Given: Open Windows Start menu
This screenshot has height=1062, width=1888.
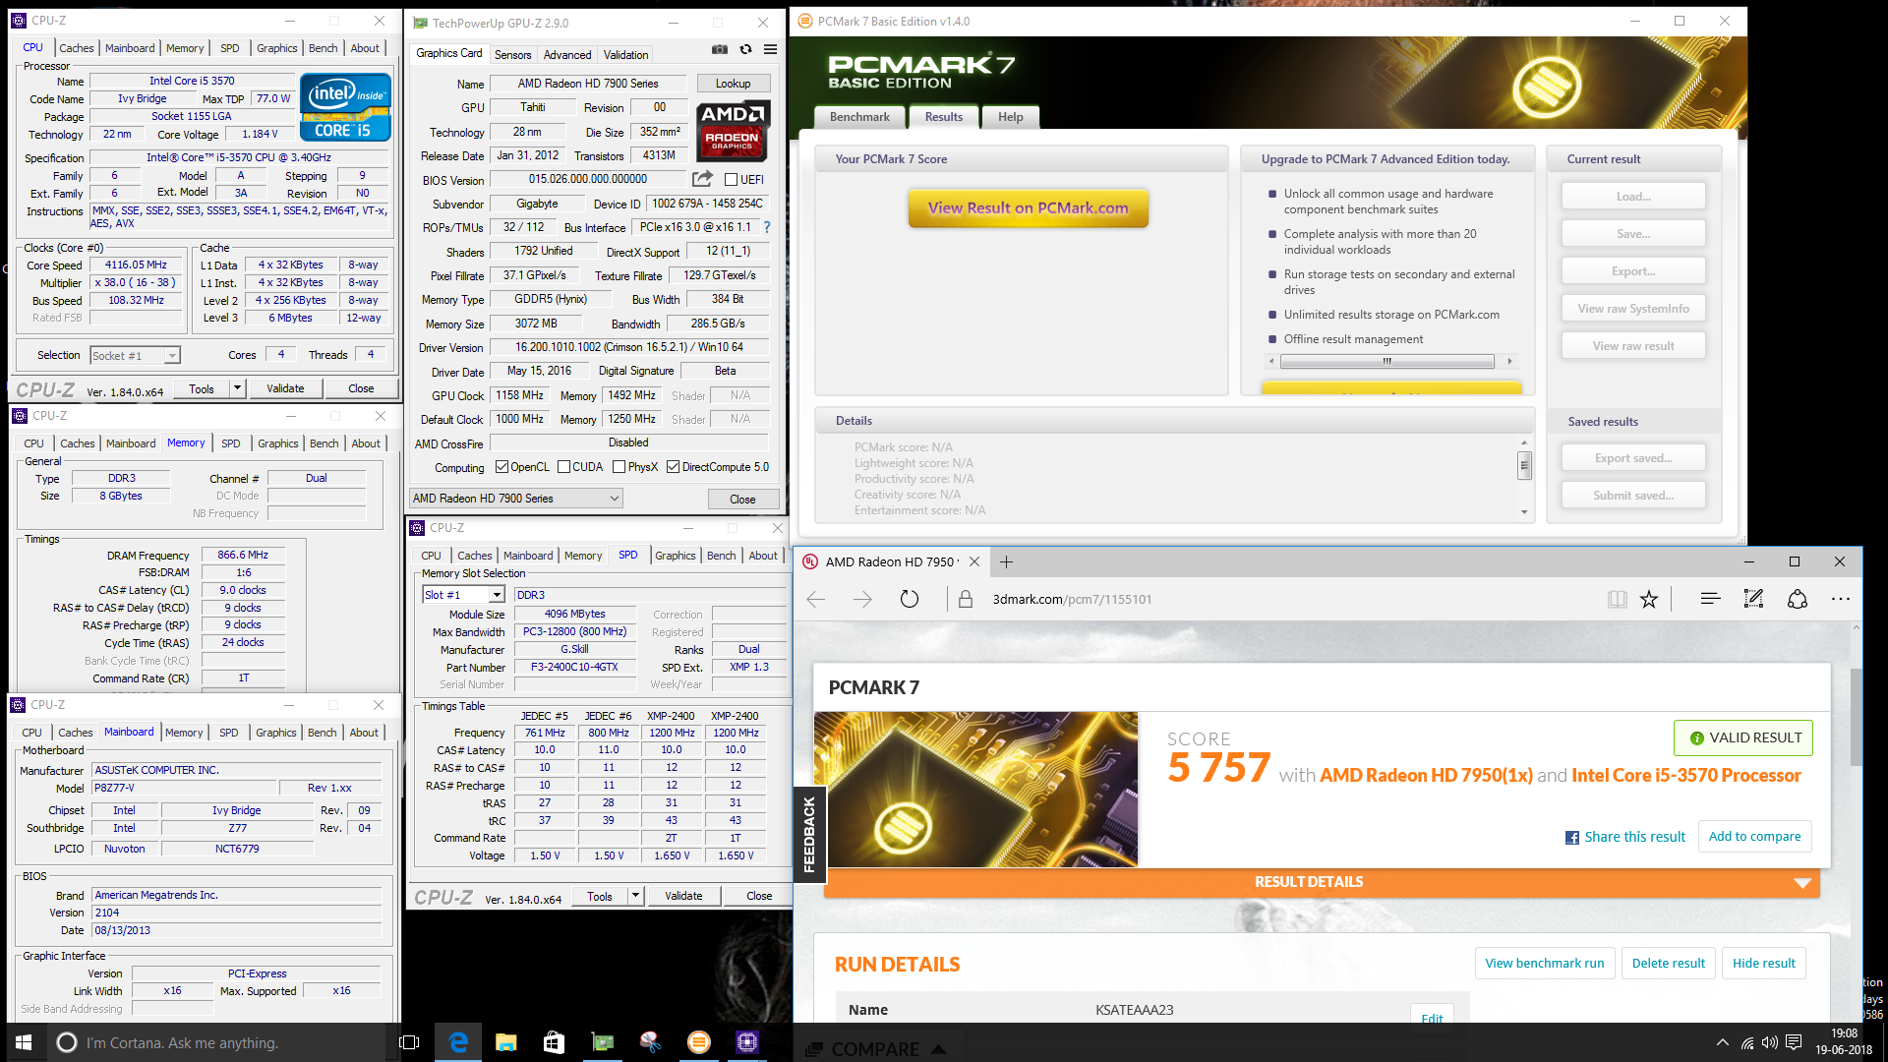Looking at the screenshot, I should [24, 1042].
